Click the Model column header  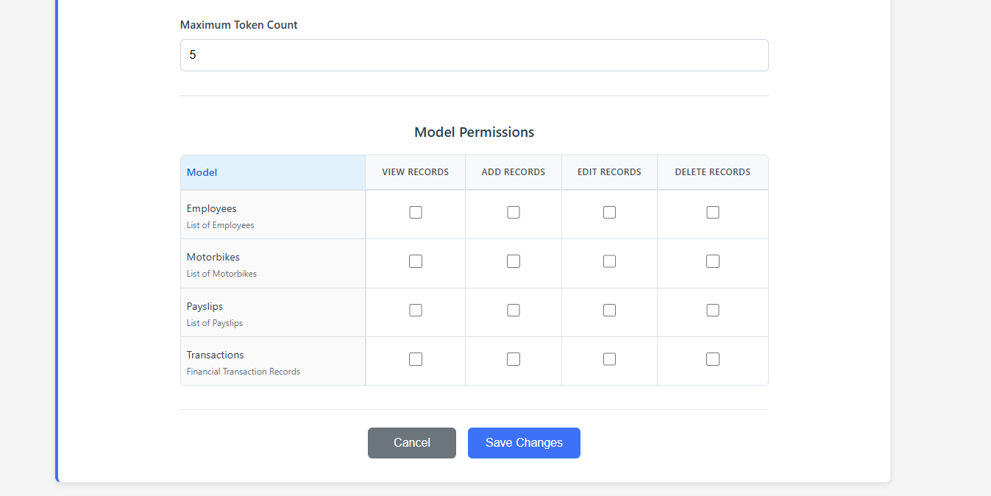(x=202, y=171)
